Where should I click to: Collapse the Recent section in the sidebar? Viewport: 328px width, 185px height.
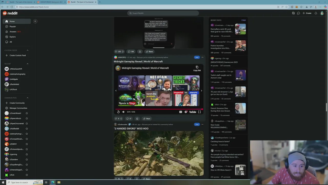coord(27,64)
